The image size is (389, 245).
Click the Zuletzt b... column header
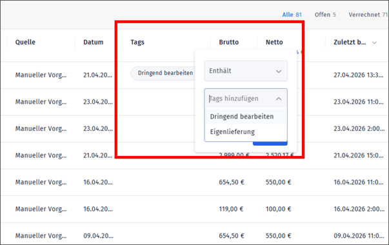[x=350, y=42]
